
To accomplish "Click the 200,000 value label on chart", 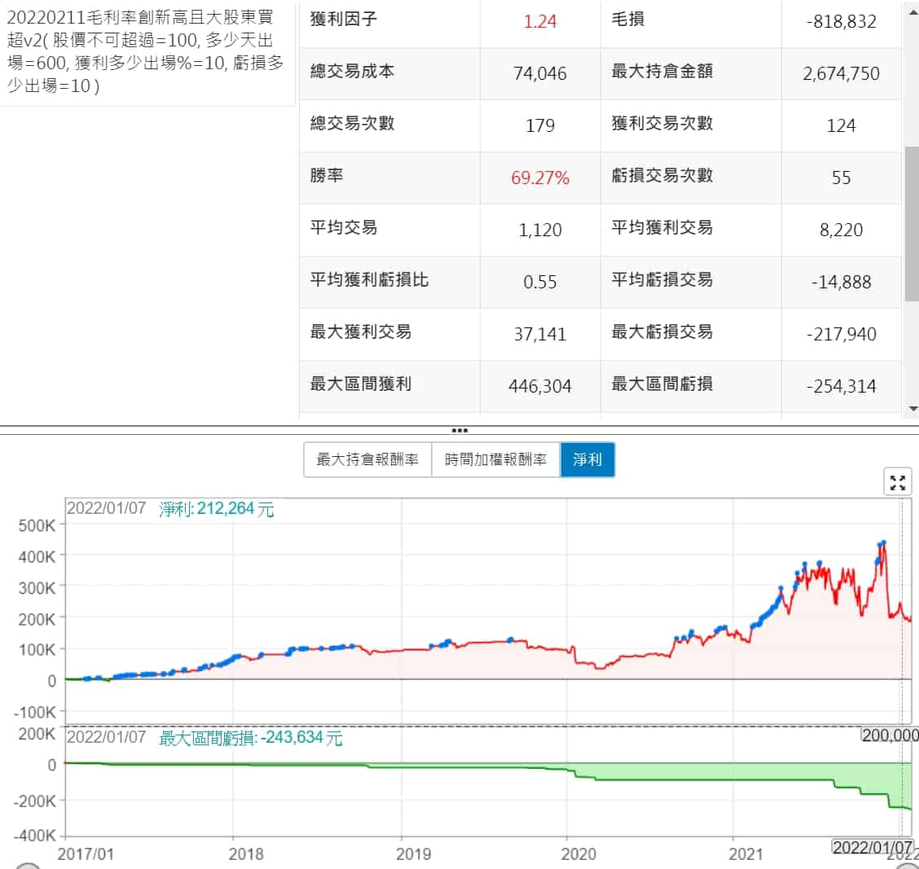I will [x=889, y=735].
